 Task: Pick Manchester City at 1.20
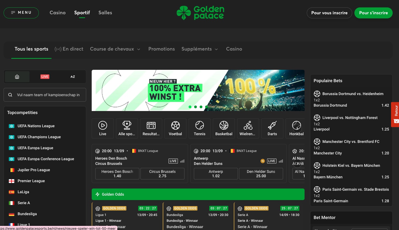351,153
